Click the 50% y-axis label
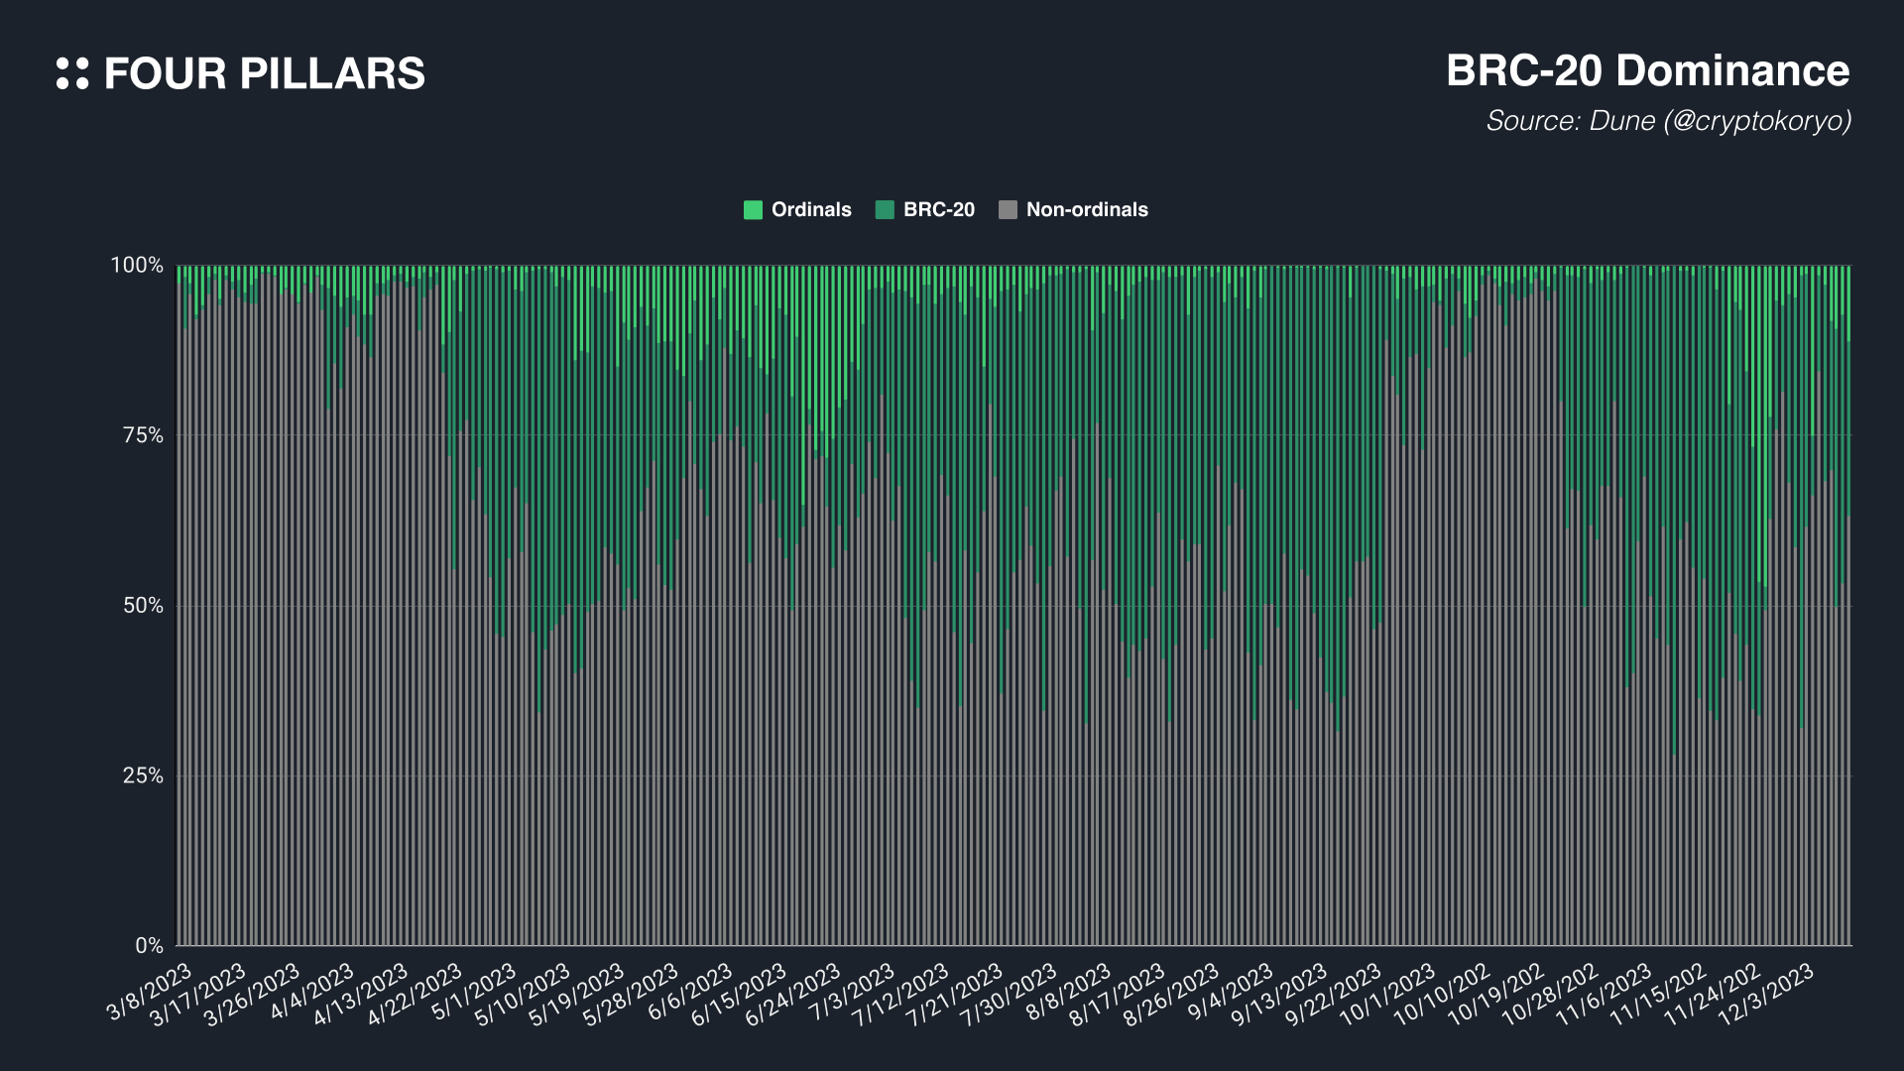Screen dimensions: 1904x1071 click(143, 606)
